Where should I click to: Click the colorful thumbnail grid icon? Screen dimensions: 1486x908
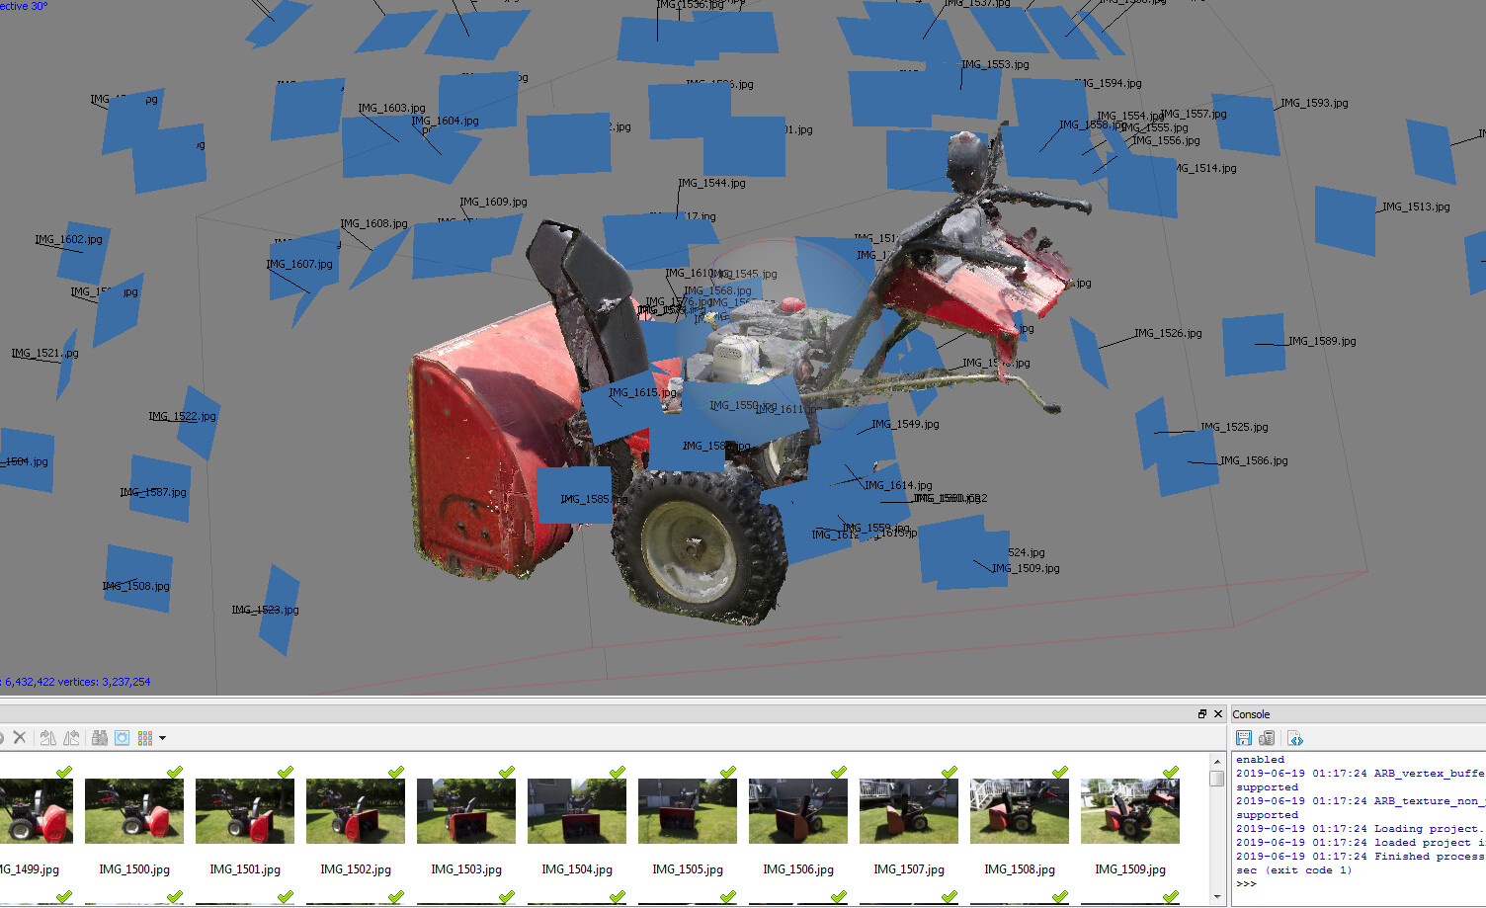coord(146,737)
